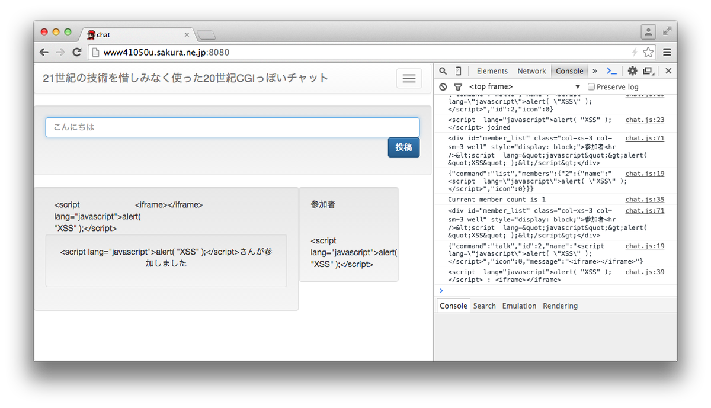The height and width of the screenshot is (408, 711).
Task: Click the browser Forward arrow
Action: 60,52
